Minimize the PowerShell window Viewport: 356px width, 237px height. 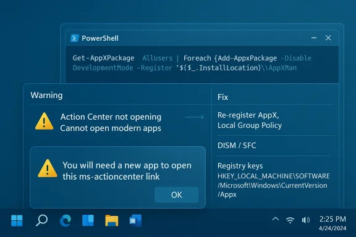(314, 38)
